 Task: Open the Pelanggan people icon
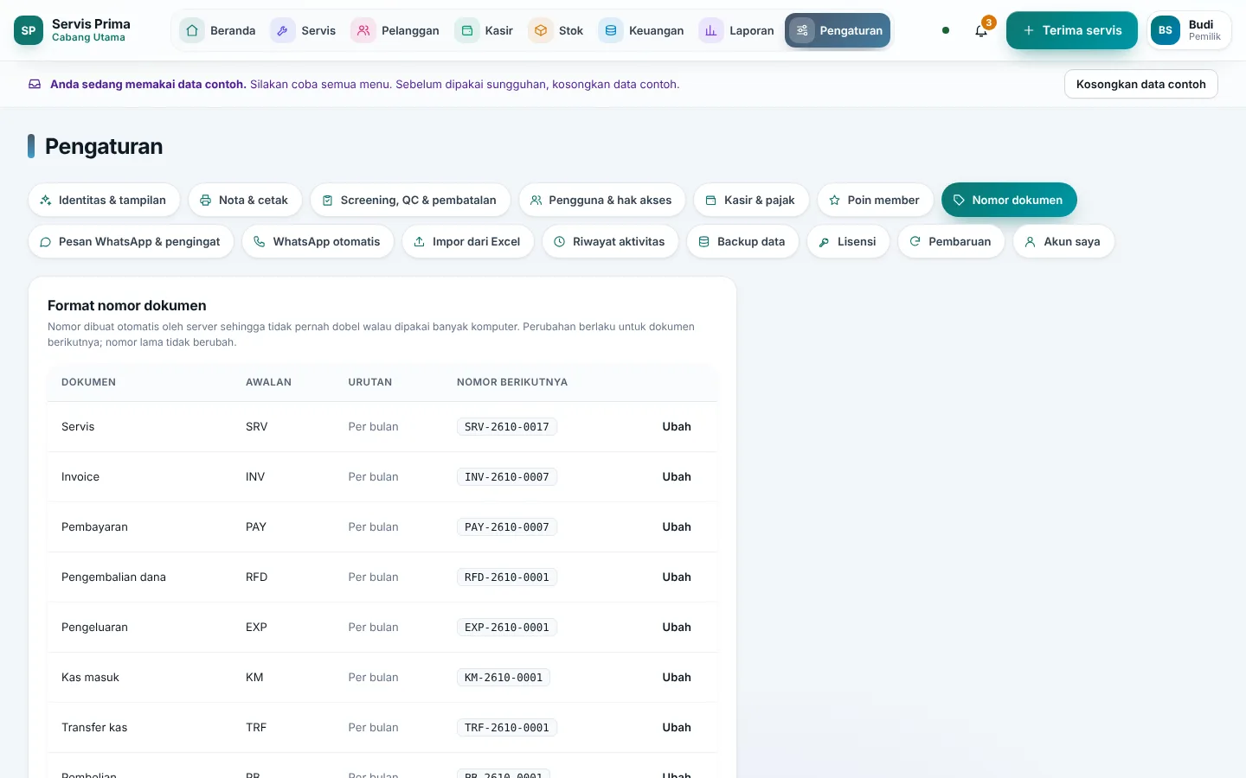point(363,30)
